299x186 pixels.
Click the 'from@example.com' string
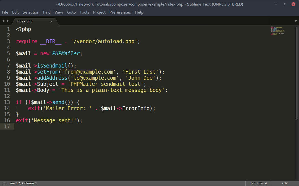[x=89, y=72]
